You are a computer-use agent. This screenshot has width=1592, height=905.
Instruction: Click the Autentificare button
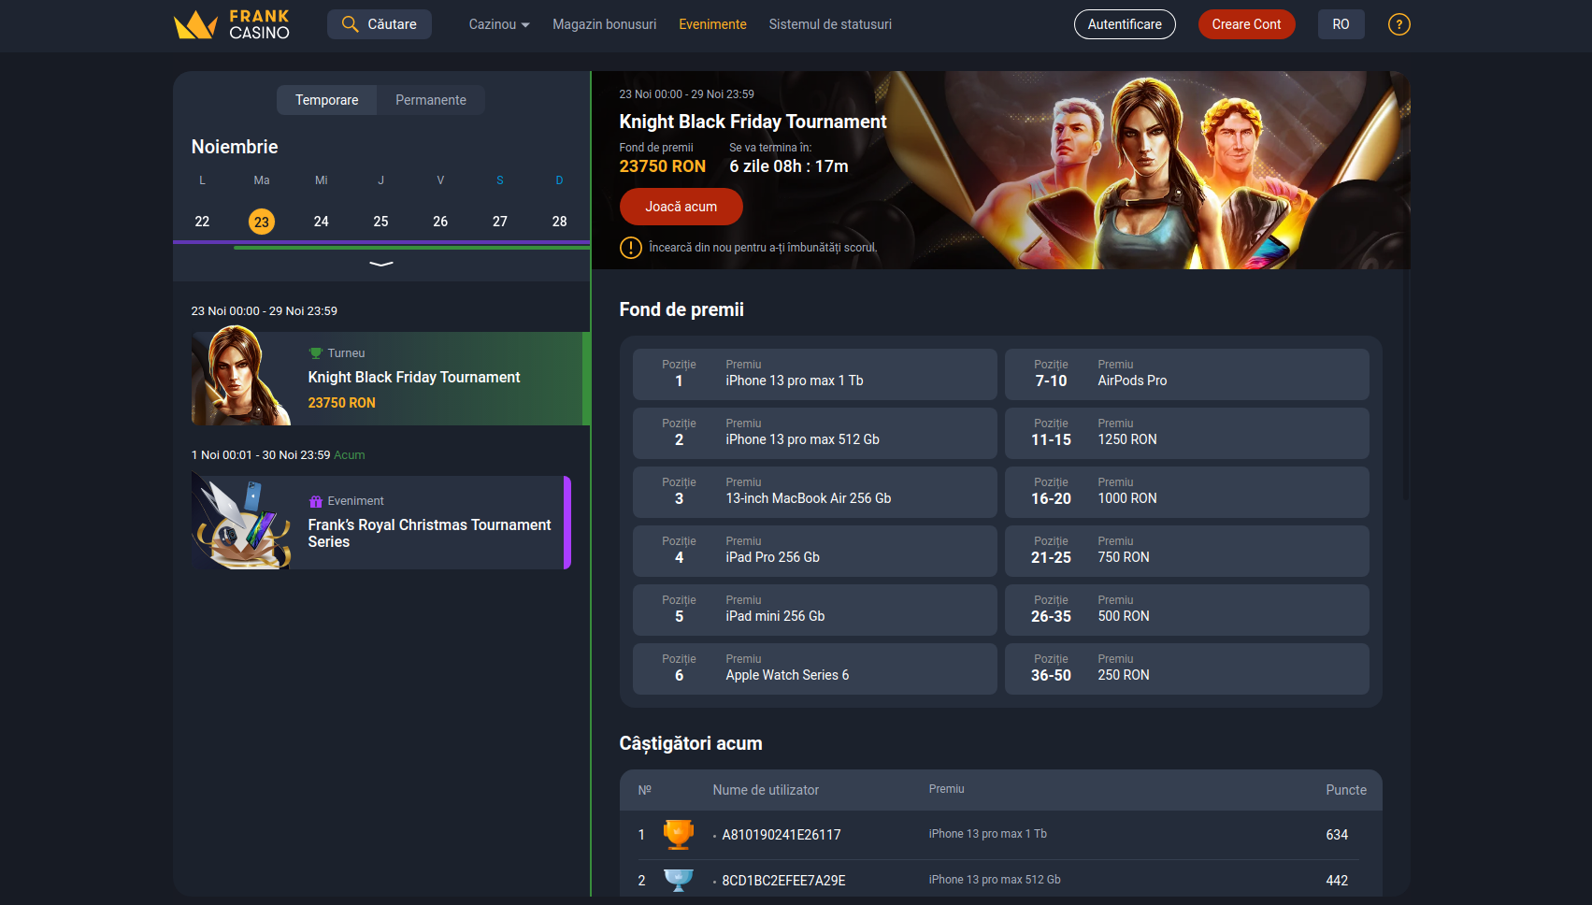coord(1125,24)
